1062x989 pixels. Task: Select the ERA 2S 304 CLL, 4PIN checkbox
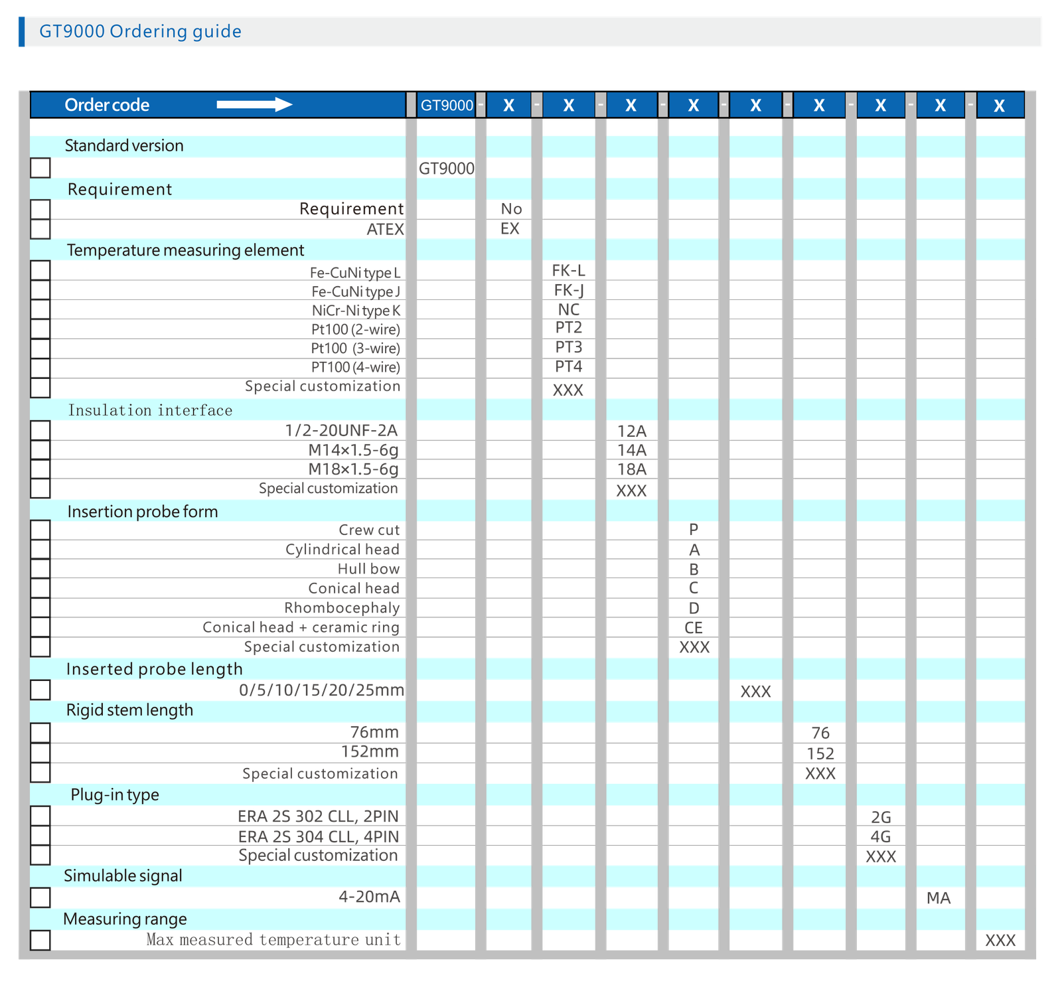click(41, 836)
